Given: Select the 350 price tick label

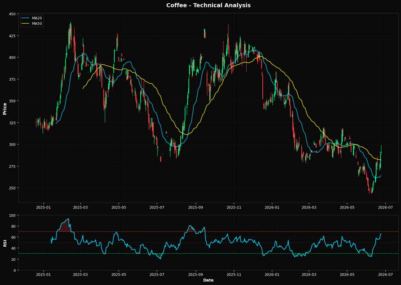Looking at the screenshot, I should [12, 101].
